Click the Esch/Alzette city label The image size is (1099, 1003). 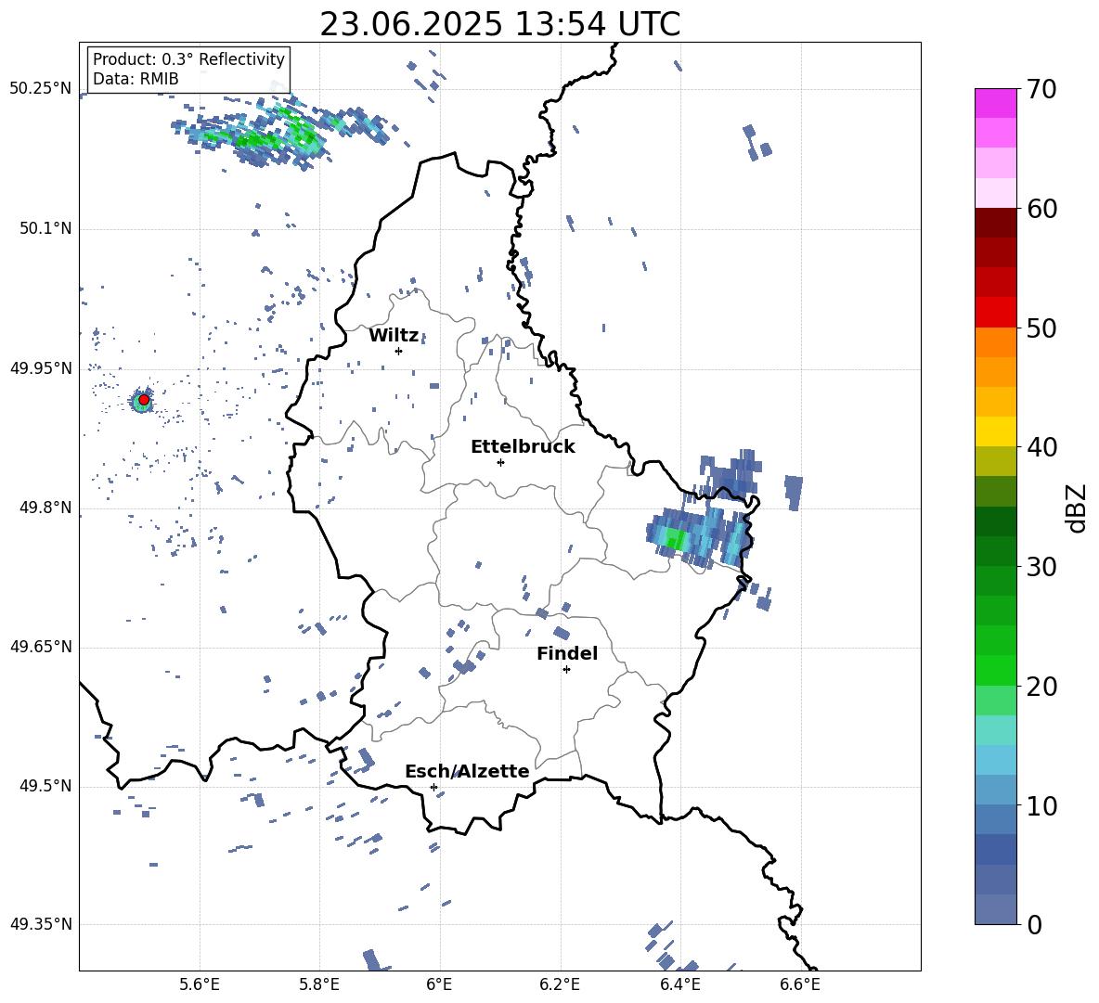[467, 771]
